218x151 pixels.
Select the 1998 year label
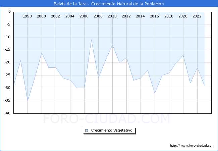coord(27,16)
